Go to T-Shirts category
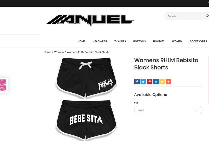 coord(120,41)
